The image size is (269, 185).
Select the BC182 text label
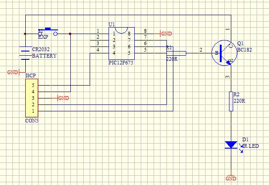tap(245, 50)
